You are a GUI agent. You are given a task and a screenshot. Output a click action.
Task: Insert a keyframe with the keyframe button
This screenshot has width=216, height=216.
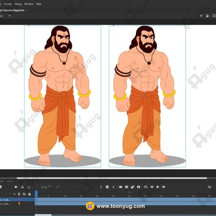[x=107, y=187]
